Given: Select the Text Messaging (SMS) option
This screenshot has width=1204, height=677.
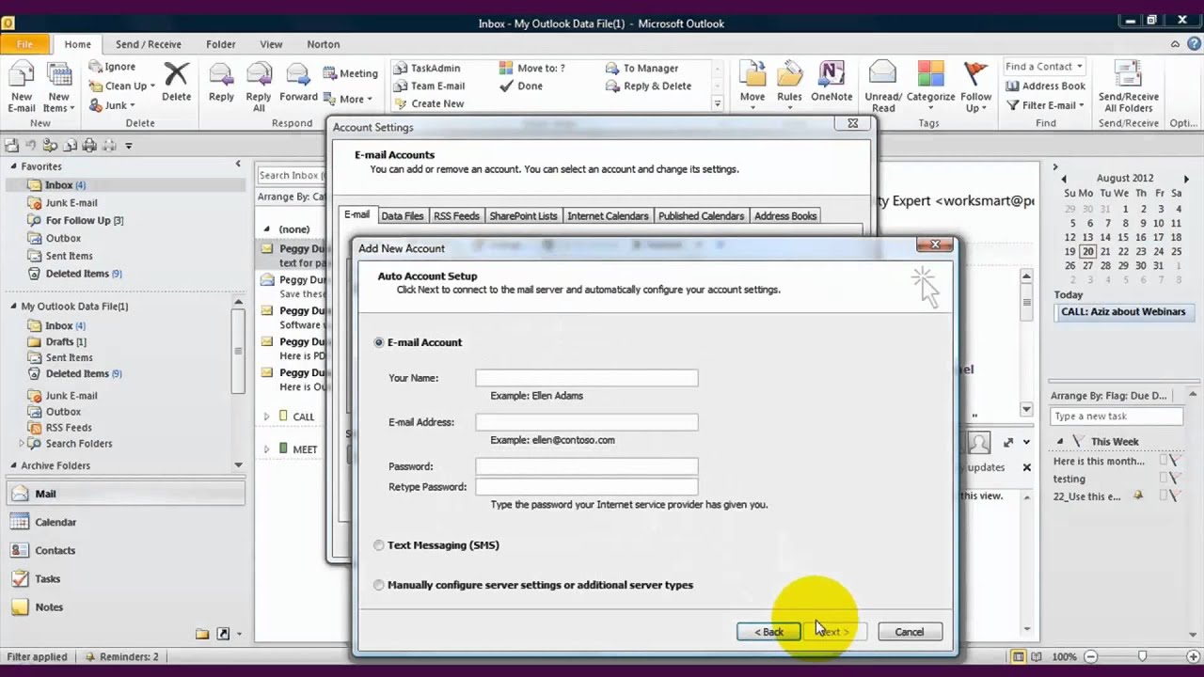Looking at the screenshot, I should click(x=379, y=545).
